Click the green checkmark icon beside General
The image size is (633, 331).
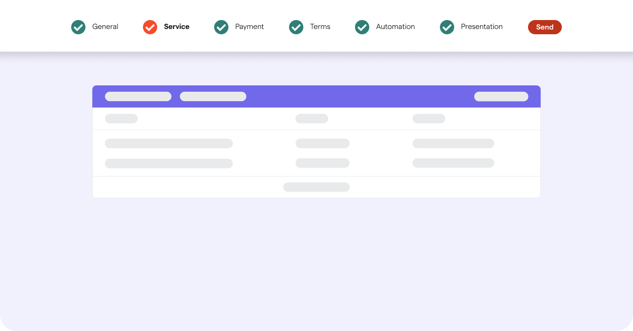(78, 27)
